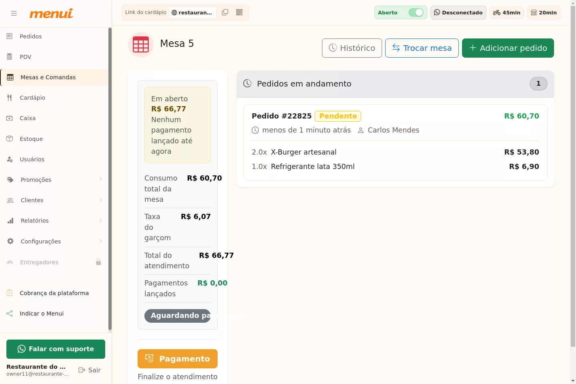Open the Histórico button
Image resolution: width=576 pixels, height=384 pixels.
click(x=352, y=48)
